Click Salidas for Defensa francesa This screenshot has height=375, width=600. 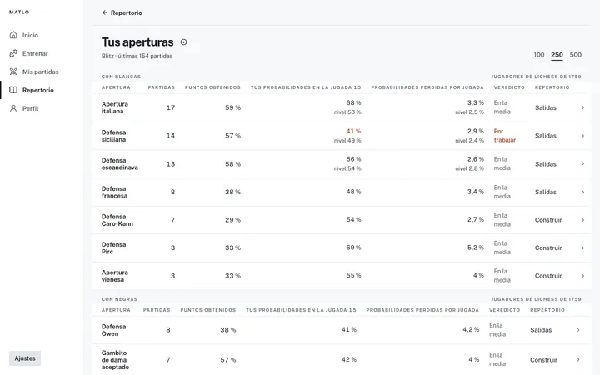point(546,192)
